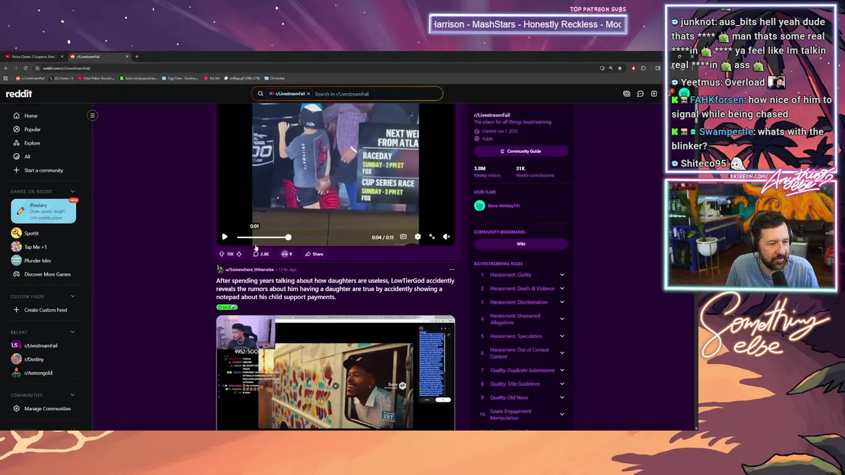Open the Community Guide
This screenshot has width=845, height=475.
click(521, 151)
